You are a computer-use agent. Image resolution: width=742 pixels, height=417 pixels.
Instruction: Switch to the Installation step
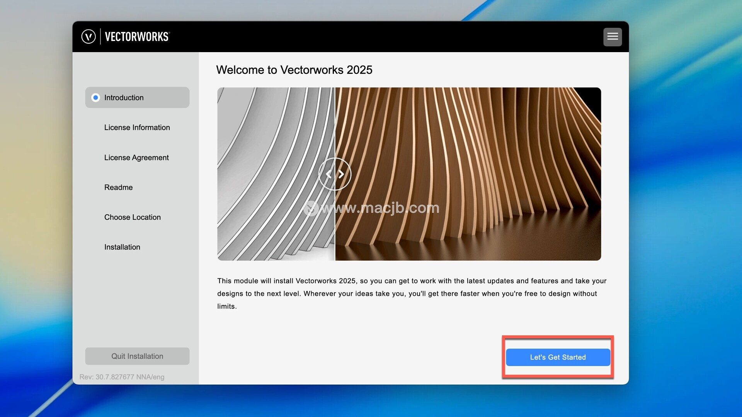click(122, 247)
